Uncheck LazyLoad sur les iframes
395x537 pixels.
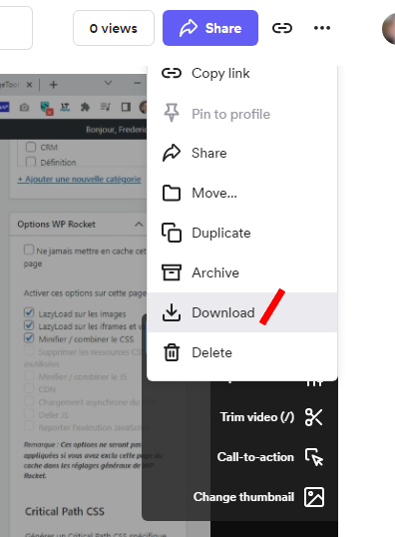tap(29, 325)
